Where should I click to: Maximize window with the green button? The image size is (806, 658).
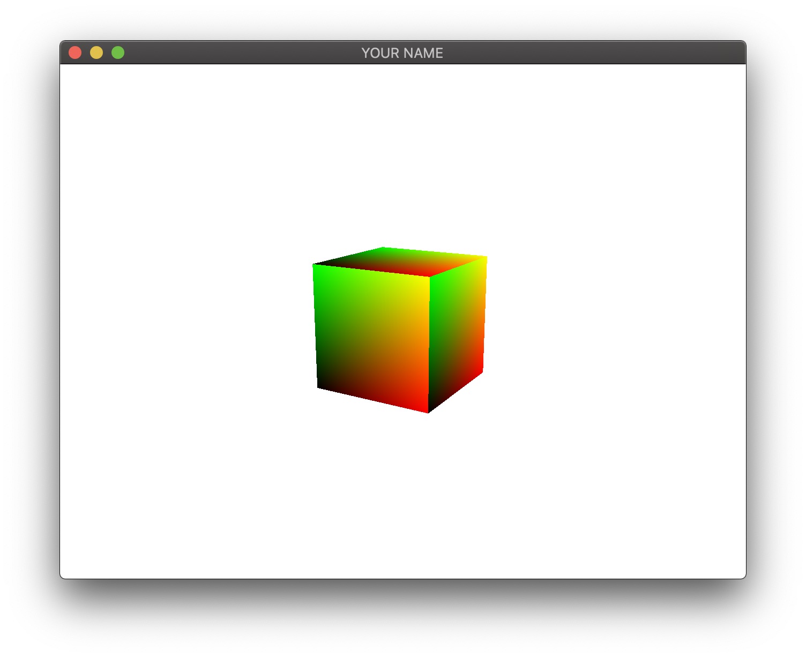(x=118, y=53)
